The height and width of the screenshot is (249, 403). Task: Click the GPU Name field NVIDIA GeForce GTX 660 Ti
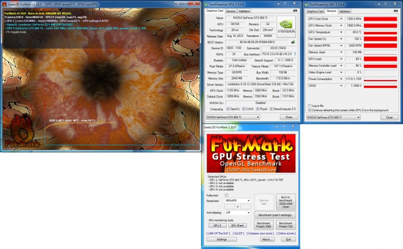pos(250,18)
